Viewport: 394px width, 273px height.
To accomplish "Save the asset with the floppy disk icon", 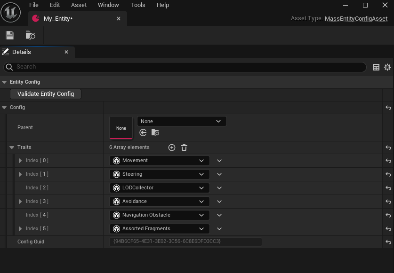I will pyautogui.click(x=10, y=35).
